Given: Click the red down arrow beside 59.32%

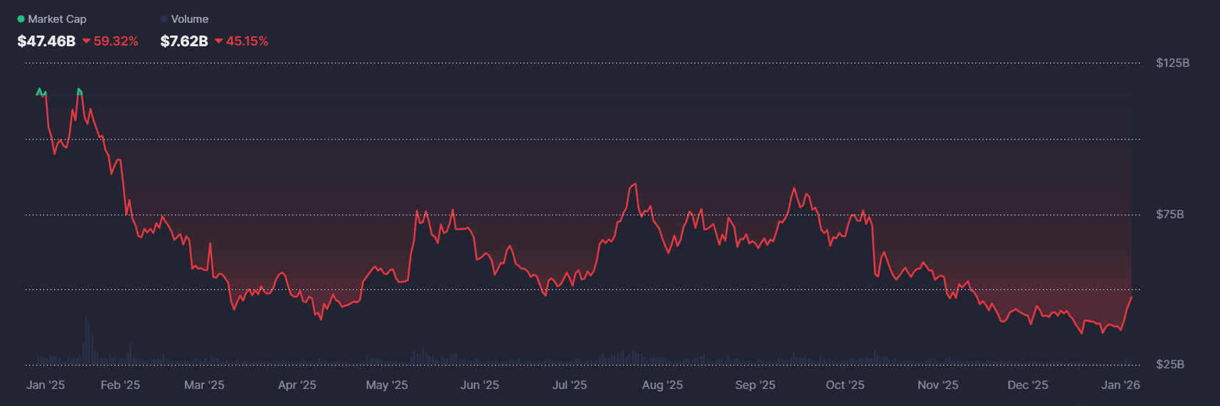Looking at the screenshot, I should [x=87, y=41].
